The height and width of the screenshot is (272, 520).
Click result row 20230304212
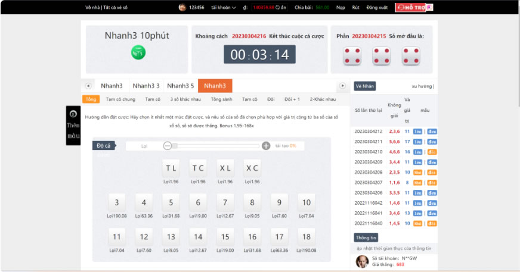(x=395, y=132)
